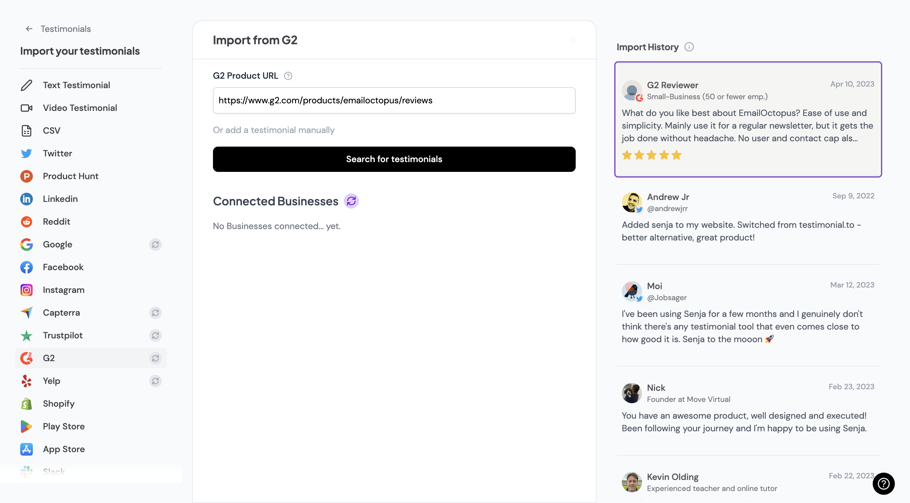This screenshot has height=503, width=910.
Task: Click Search for testimonials button
Action: click(x=394, y=159)
